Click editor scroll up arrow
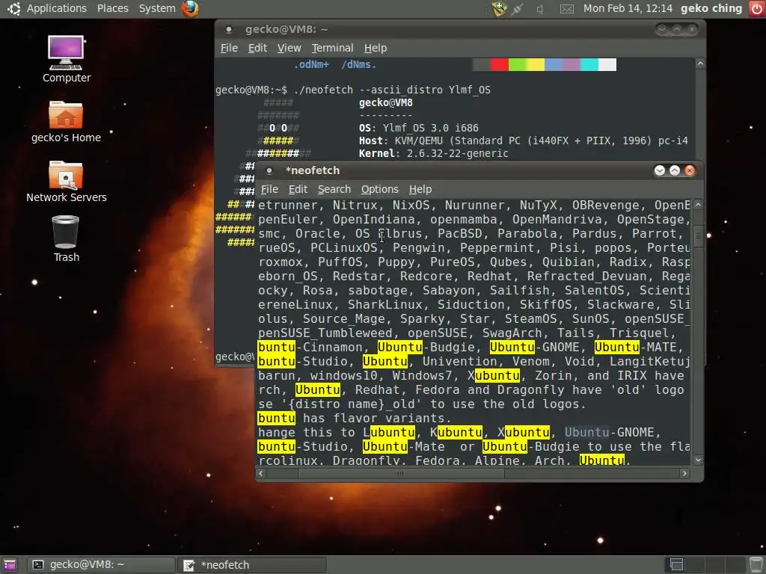The height and width of the screenshot is (574, 766). tap(698, 205)
